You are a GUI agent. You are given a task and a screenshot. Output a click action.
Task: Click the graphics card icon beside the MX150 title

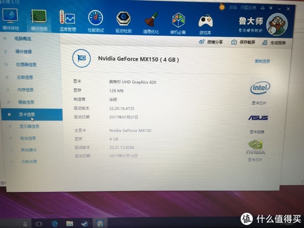pyautogui.click(x=82, y=58)
